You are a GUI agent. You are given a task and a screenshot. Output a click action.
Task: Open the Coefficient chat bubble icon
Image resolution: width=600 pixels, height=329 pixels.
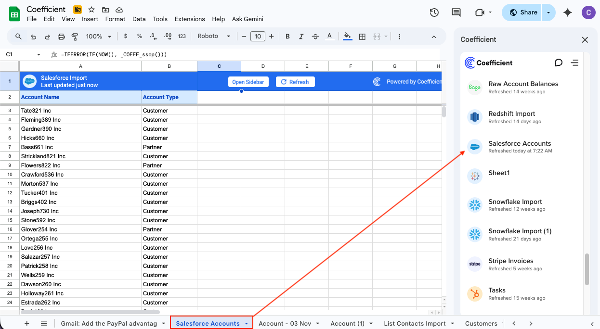tap(559, 63)
